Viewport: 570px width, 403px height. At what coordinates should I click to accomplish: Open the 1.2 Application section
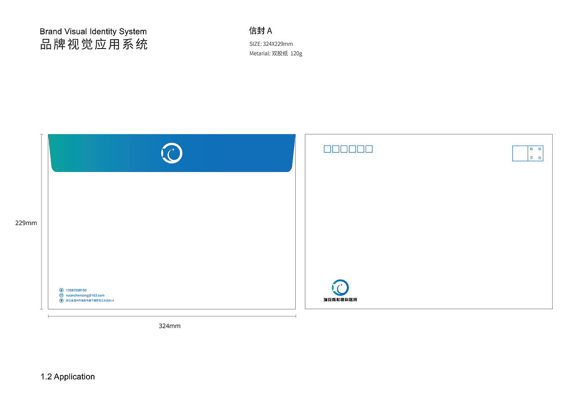[x=67, y=377]
